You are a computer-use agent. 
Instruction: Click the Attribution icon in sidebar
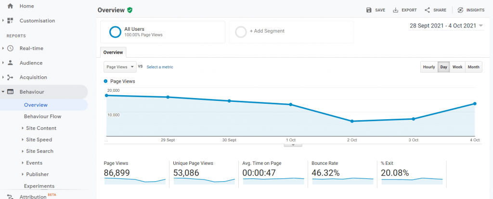10,196
